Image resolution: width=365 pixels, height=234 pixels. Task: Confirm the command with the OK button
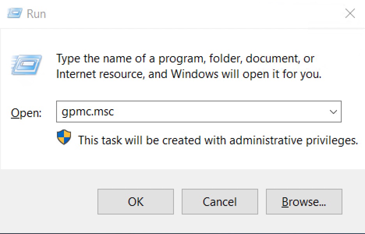pyautogui.click(x=135, y=202)
